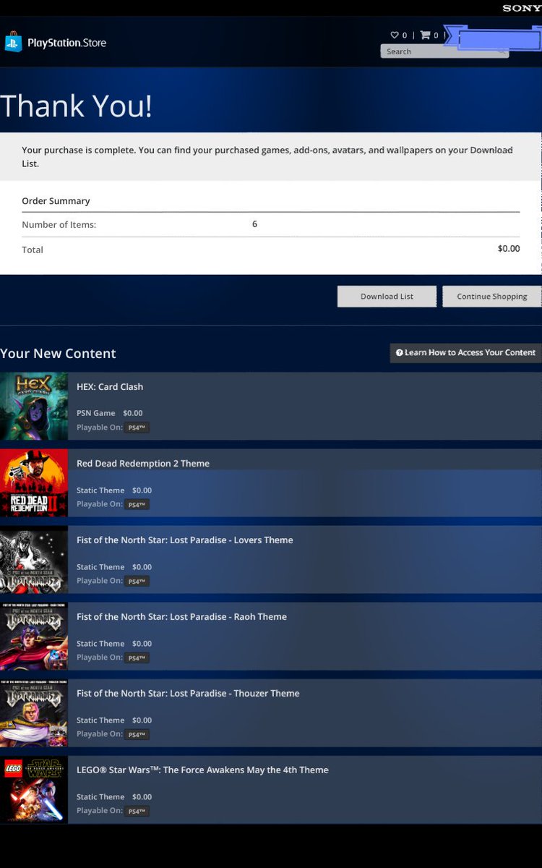Click the Red Dead Redemption II thumbnail
Screen dimensions: 542x868
pos(34,483)
